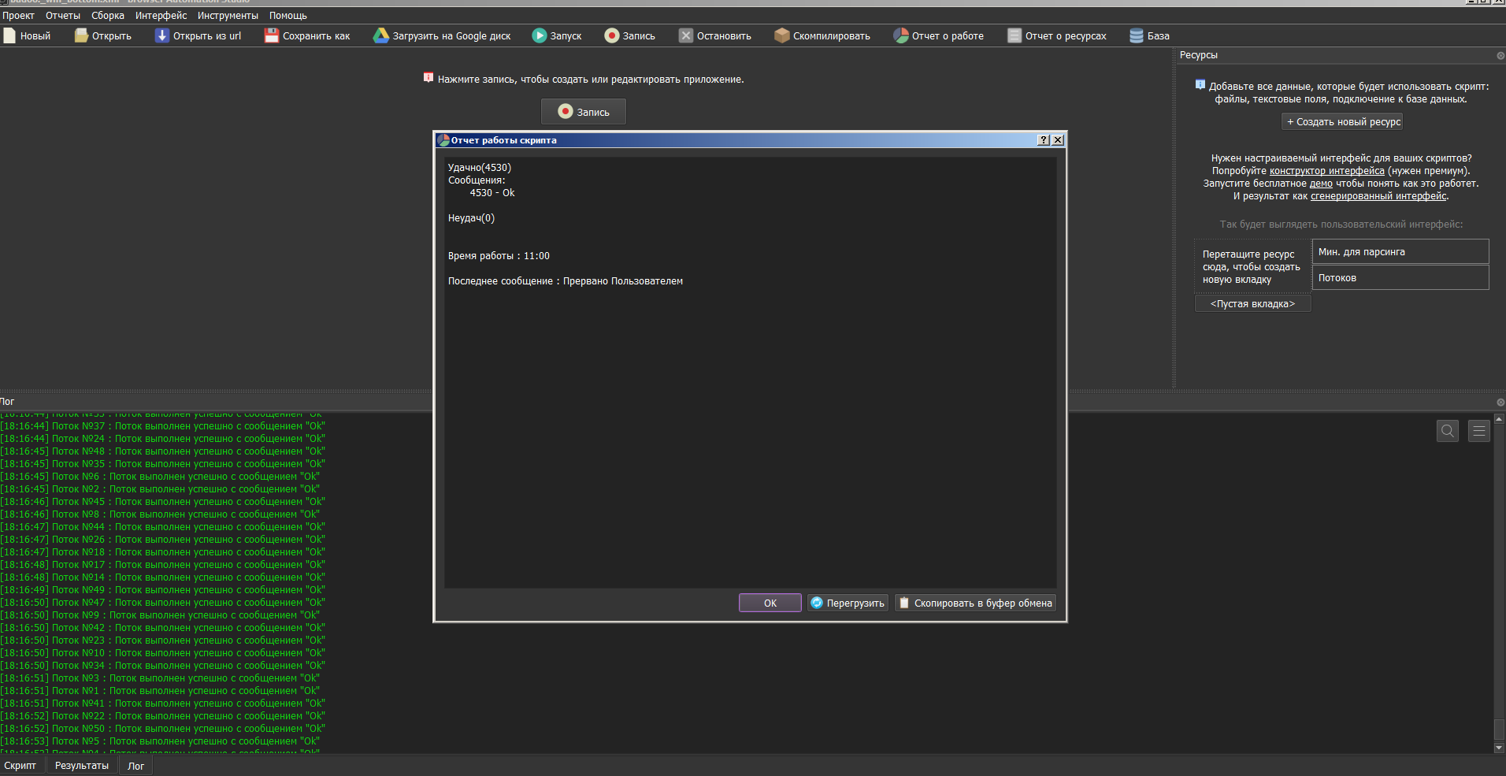The height and width of the screenshot is (776, 1506).
Task: Click the Открыть из url download icon
Action: coord(161,35)
